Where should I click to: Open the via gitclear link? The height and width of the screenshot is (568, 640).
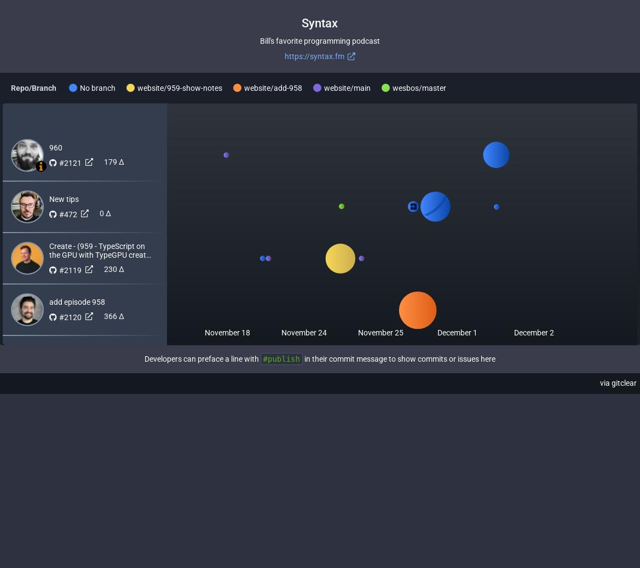[618, 383]
